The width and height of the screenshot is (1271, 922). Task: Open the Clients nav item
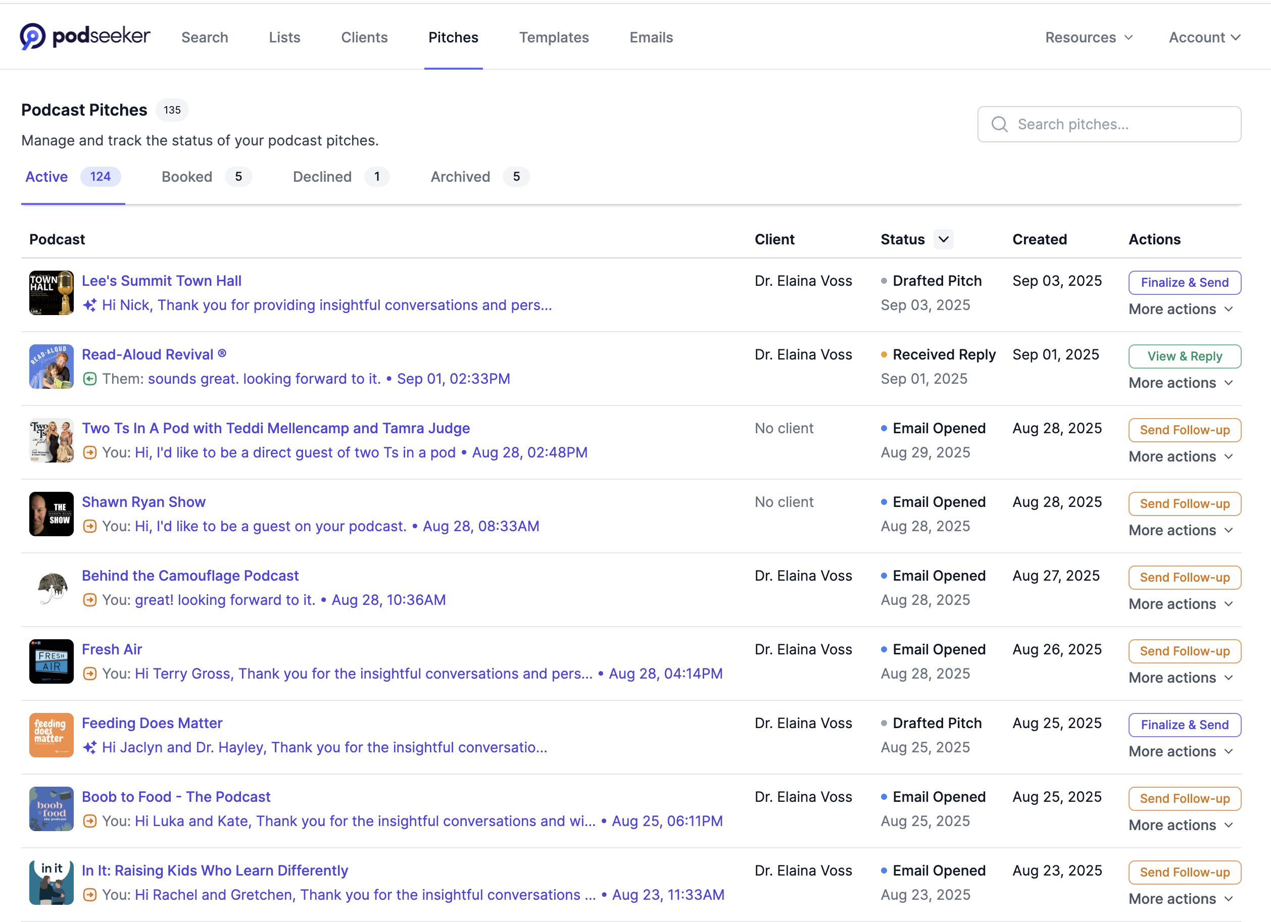point(364,37)
